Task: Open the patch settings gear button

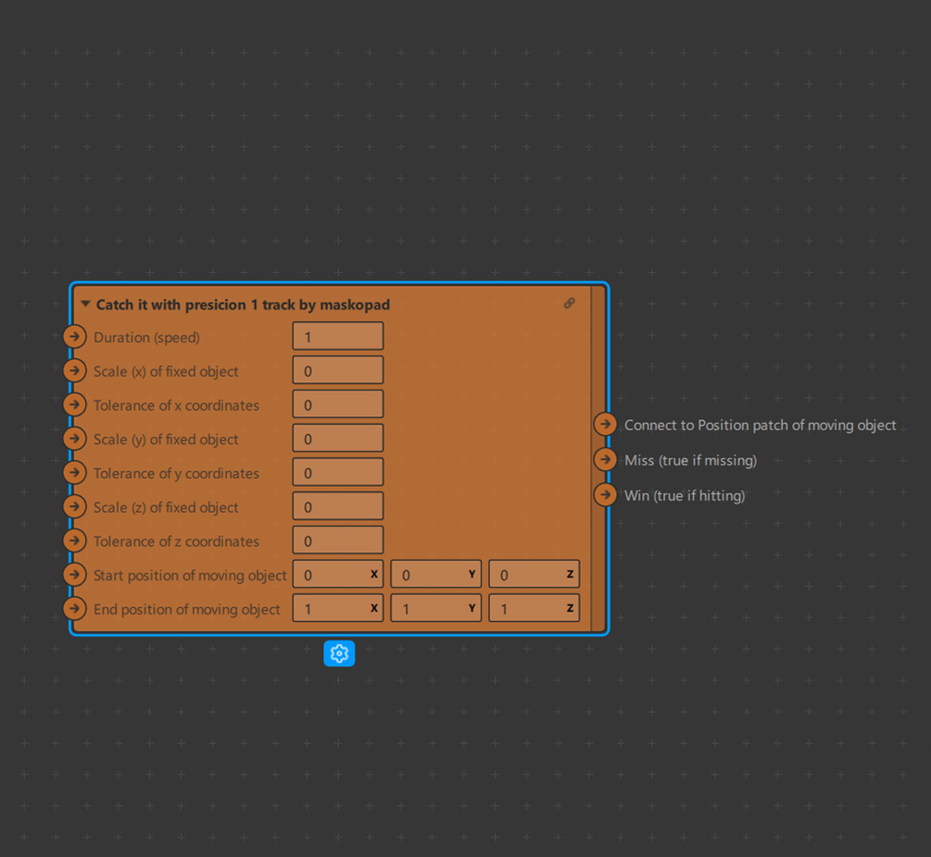Action: pyautogui.click(x=339, y=653)
